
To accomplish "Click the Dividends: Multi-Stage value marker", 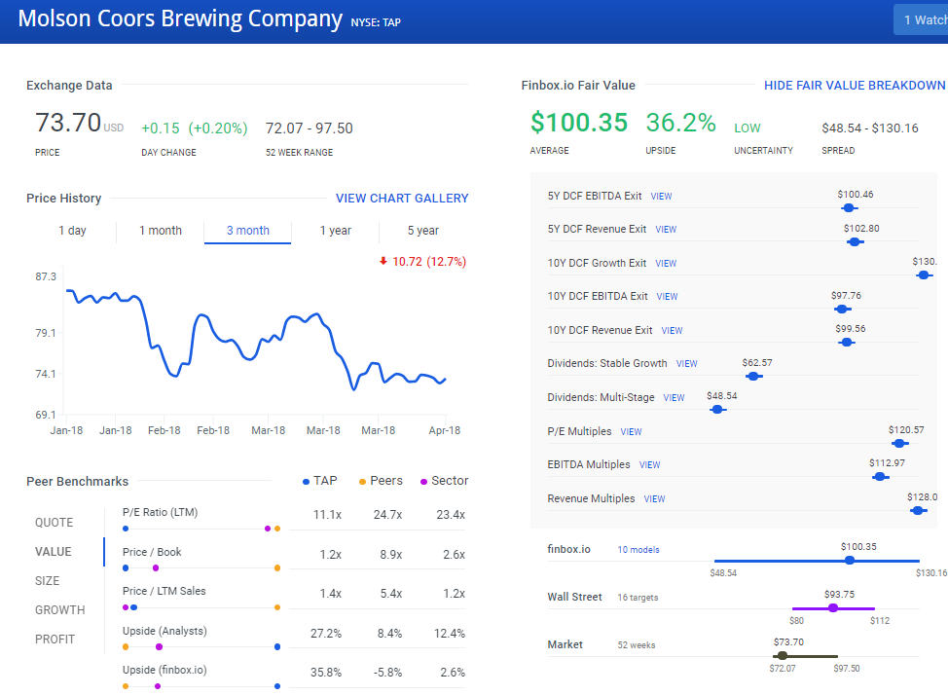I will pos(717,410).
